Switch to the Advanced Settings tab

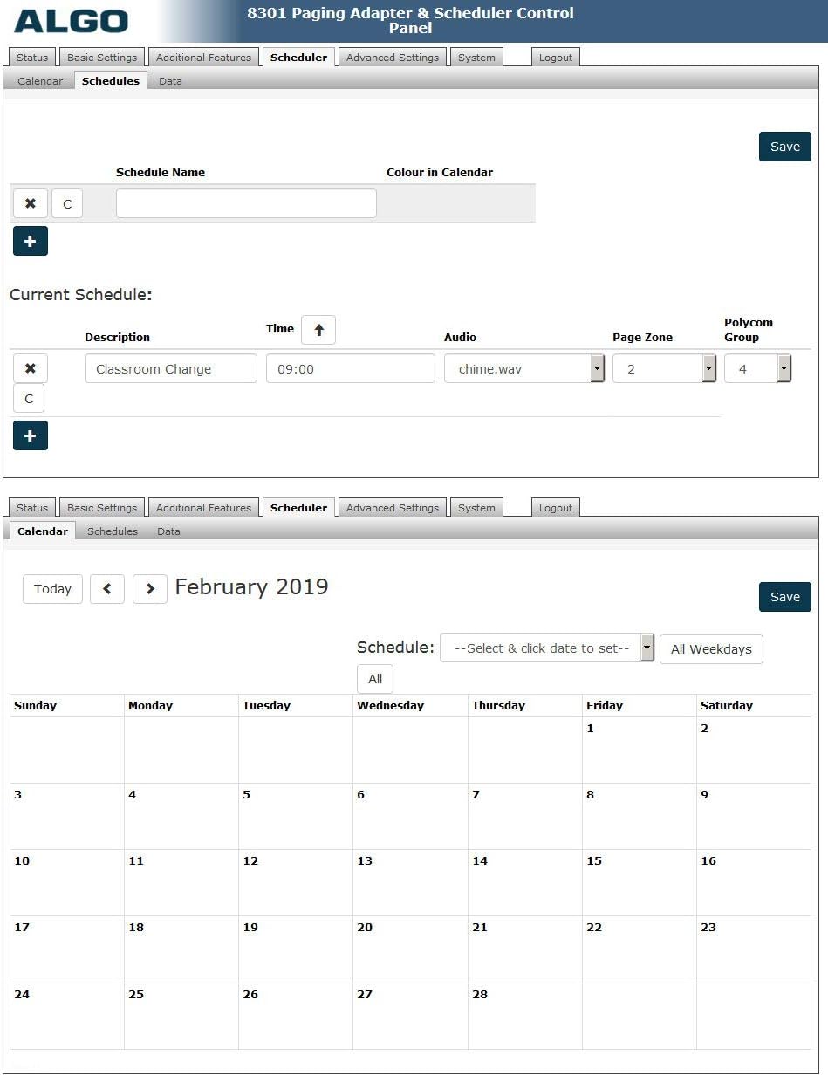(x=393, y=58)
